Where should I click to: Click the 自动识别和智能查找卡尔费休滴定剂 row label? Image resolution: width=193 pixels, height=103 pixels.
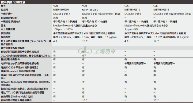pos(20,52)
